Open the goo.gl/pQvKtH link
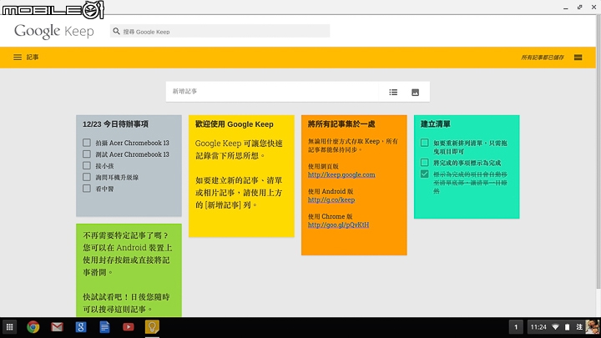601x338 pixels. [338, 225]
